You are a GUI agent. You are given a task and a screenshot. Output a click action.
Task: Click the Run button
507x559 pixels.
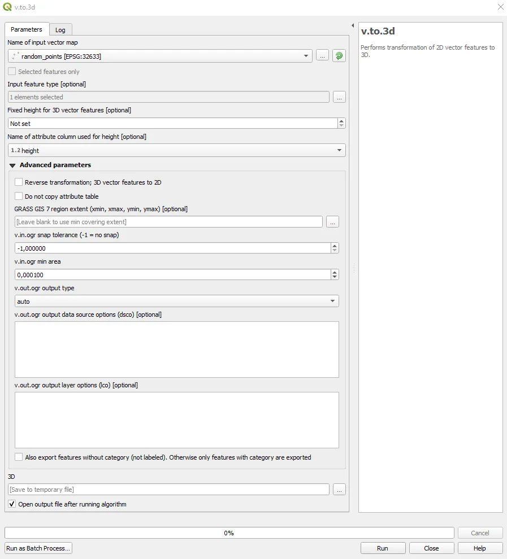point(383,548)
